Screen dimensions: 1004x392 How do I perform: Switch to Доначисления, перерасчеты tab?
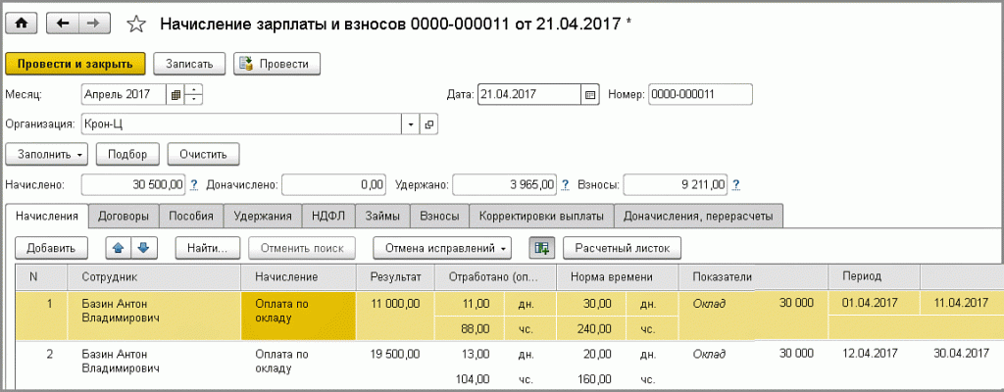click(x=698, y=217)
